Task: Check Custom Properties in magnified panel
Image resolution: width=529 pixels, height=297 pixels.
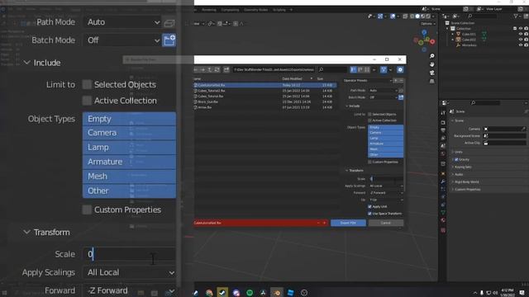Action: pos(87,210)
